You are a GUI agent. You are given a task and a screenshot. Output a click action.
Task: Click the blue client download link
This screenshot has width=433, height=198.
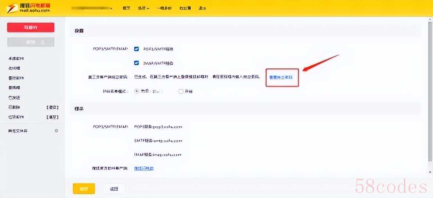[x=144, y=168]
